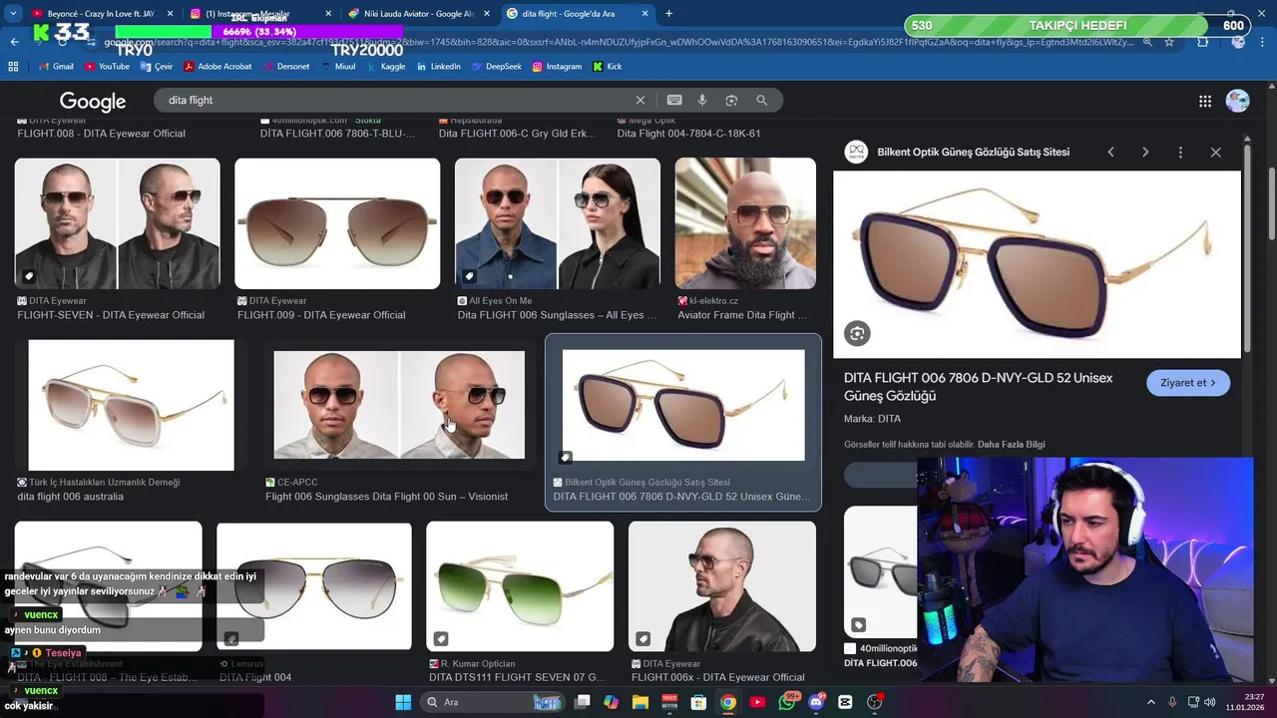Open dita flight 006 australia thumbnail
The width and height of the screenshot is (1277, 718).
click(x=131, y=405)
